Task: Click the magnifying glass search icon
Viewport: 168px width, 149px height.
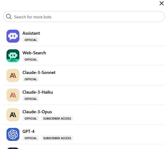Action: pyautogui.click(x=9, y=17)
